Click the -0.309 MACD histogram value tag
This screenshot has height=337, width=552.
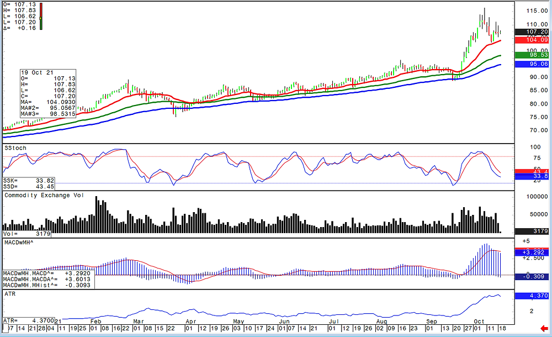[532, 277]
